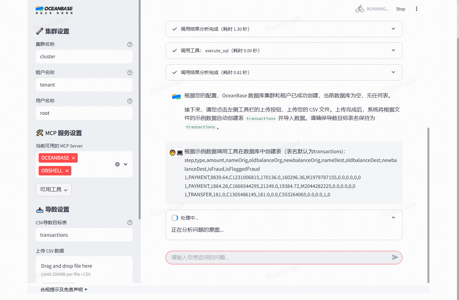This screenshot has height=300, width=459.
Task: Click the OceanBase logo in the sidebar
Action: (x=54, y=10)
